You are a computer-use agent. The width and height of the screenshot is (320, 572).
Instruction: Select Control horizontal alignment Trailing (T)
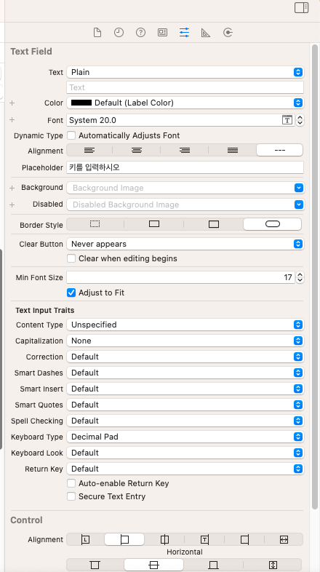(x=205, y=539)
